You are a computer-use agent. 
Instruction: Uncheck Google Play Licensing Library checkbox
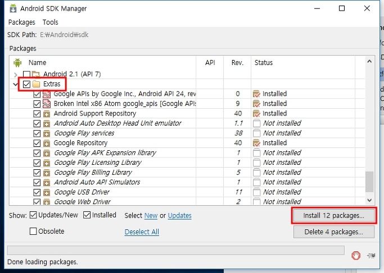[37, 163]
